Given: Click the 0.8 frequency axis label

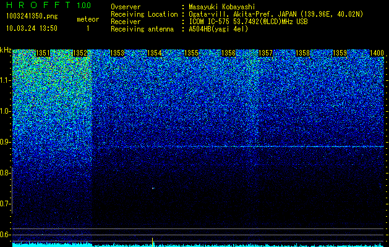Looking at the screenshot, I should coord(5,173).
